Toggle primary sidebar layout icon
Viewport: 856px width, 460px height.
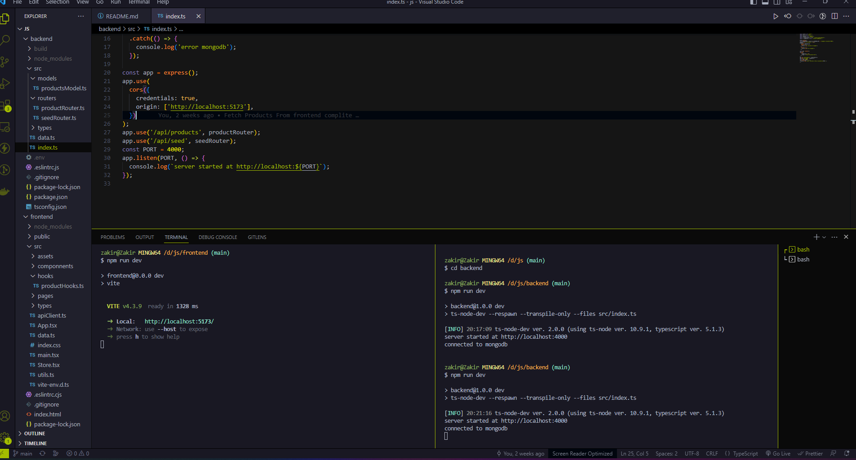(754, 2)
